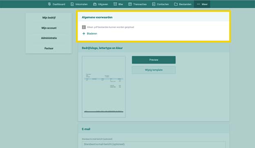
Task: Click the Inkomsten document icon
Action: tap(72, 4)
